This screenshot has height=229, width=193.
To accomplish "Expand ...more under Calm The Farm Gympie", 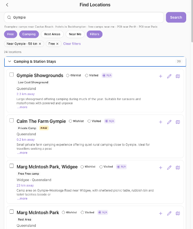I will click(22, 153).
